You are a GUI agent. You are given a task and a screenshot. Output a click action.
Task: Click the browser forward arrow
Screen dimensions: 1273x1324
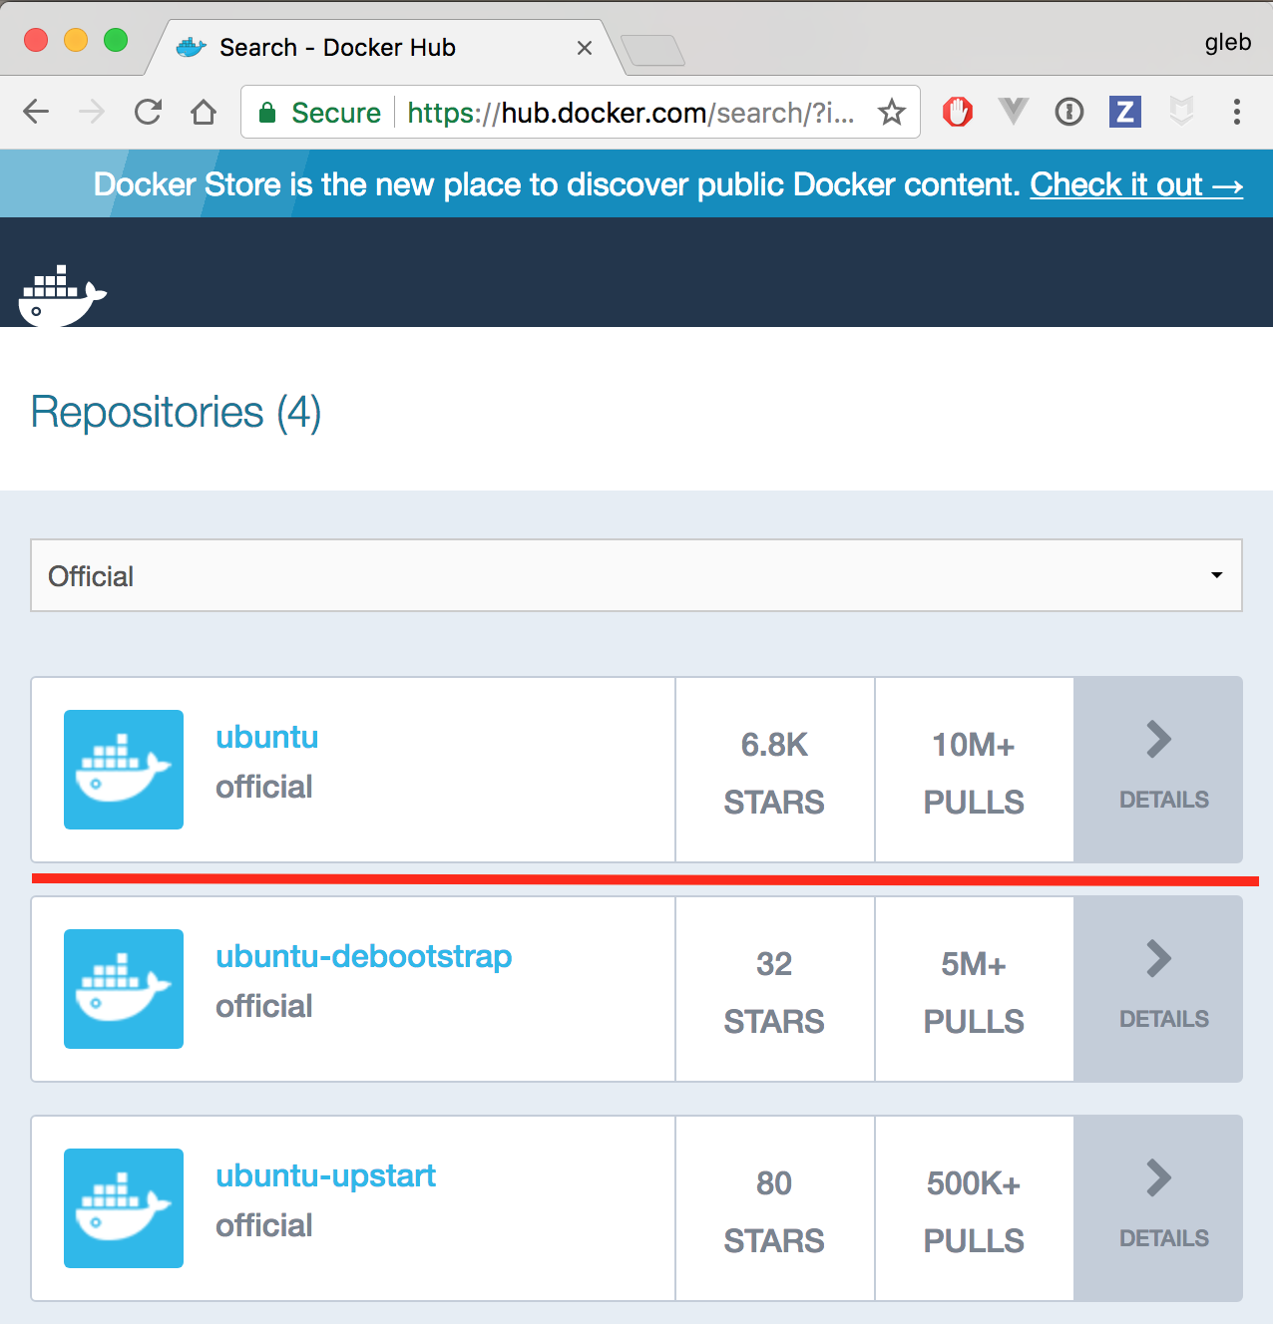pos(92,112)
